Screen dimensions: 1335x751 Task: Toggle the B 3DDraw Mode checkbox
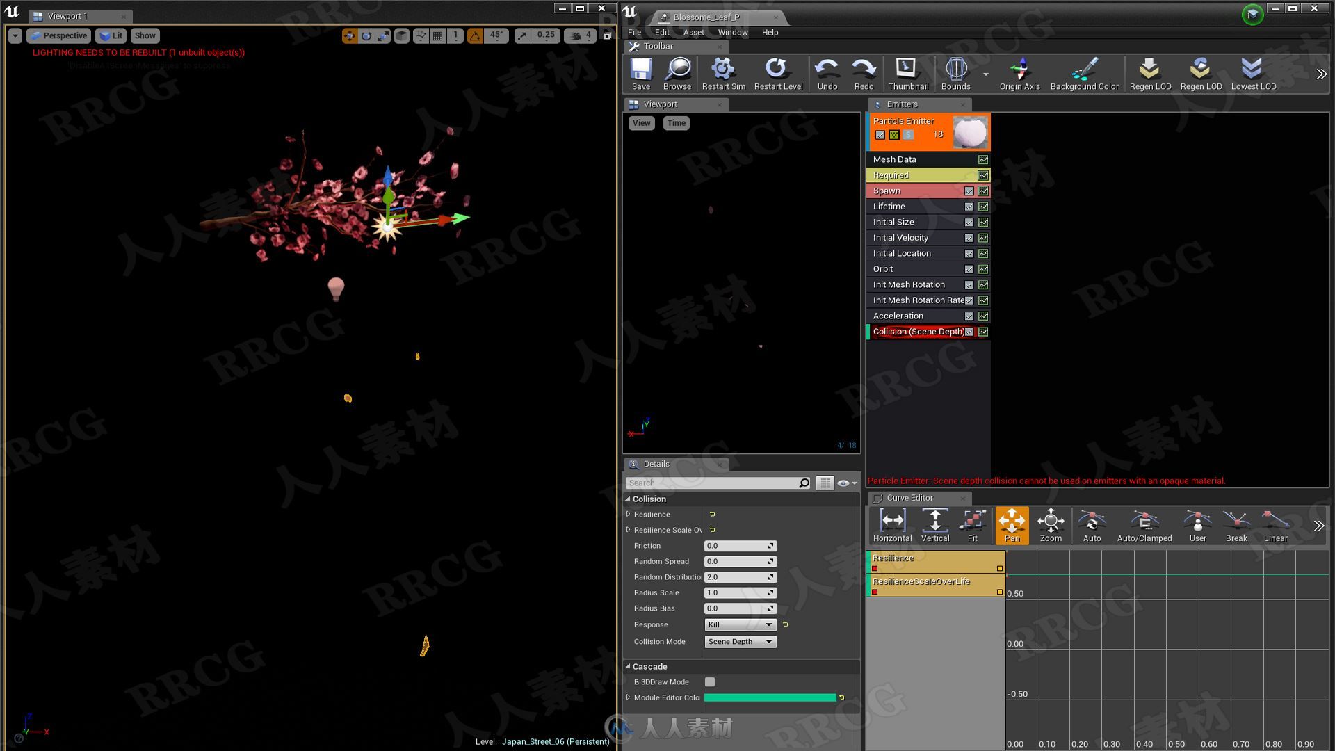[711, 682]
